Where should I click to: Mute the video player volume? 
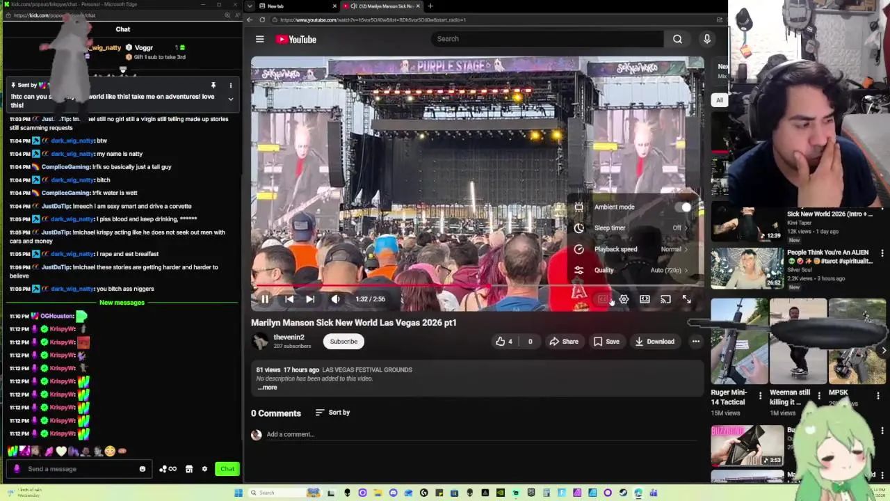coord(335,299)
